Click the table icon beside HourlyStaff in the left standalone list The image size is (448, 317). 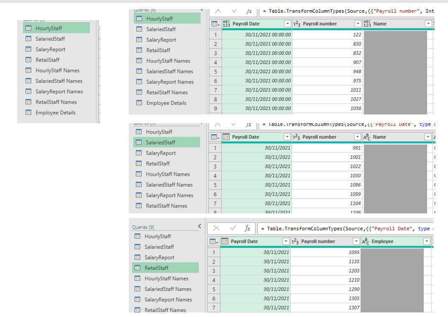[28, 28]
